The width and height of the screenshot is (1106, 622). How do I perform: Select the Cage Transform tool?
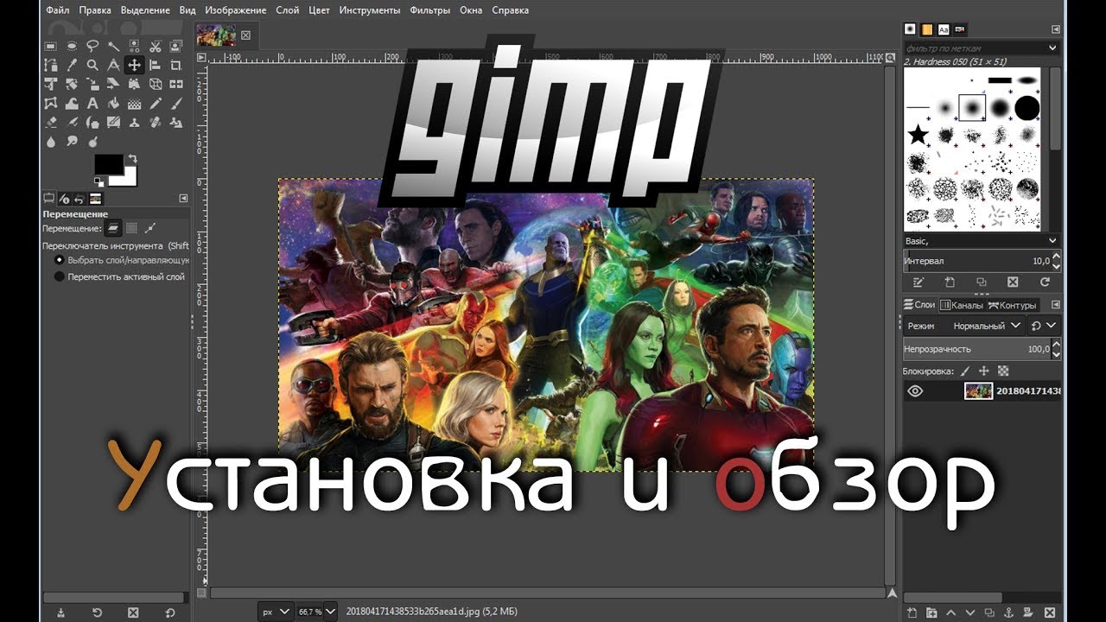50,103
